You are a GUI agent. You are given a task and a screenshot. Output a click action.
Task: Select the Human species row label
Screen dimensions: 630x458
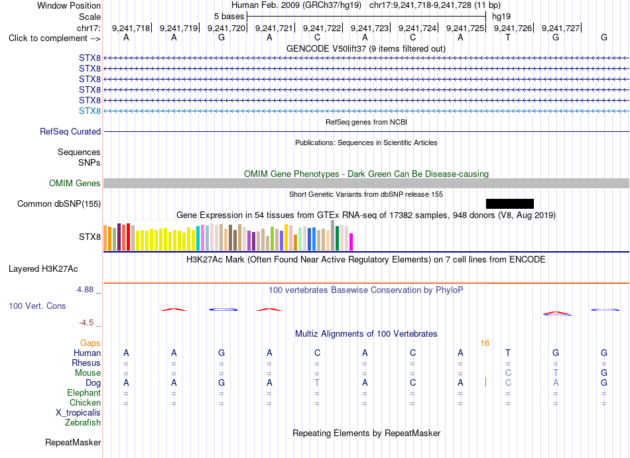click(x=87, y=353)
